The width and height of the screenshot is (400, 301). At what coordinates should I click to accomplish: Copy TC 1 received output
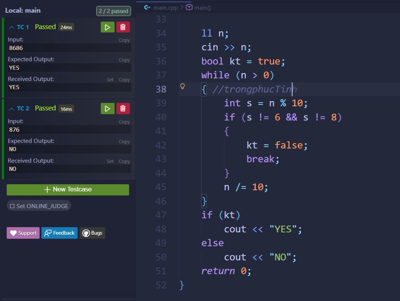pos(124,80)
